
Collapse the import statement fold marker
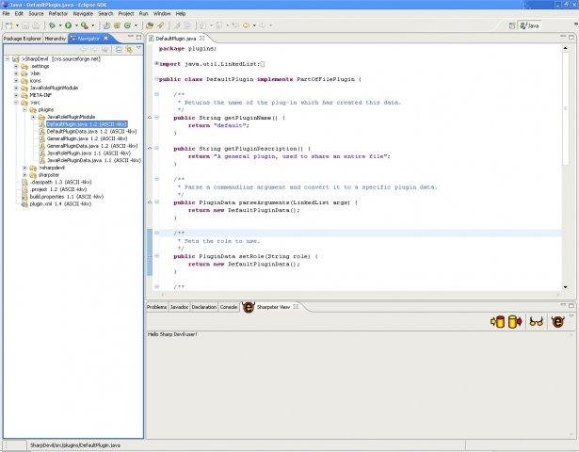point(156,63)
